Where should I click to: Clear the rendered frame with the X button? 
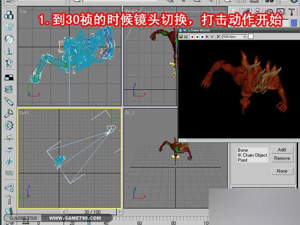tap(218, 37)
